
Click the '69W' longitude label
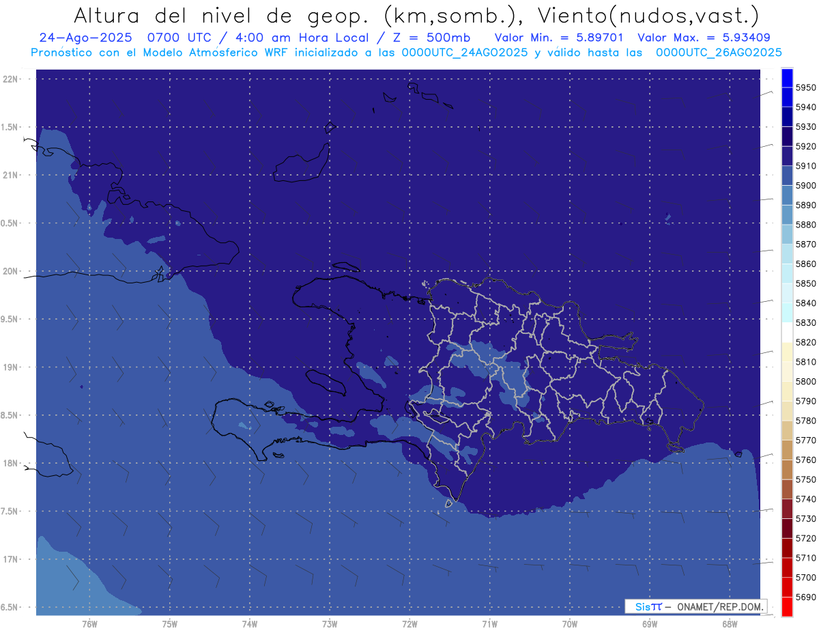[650, 624]
